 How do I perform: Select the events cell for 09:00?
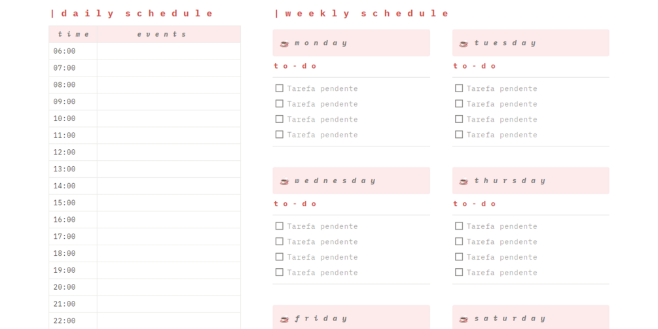169,102
